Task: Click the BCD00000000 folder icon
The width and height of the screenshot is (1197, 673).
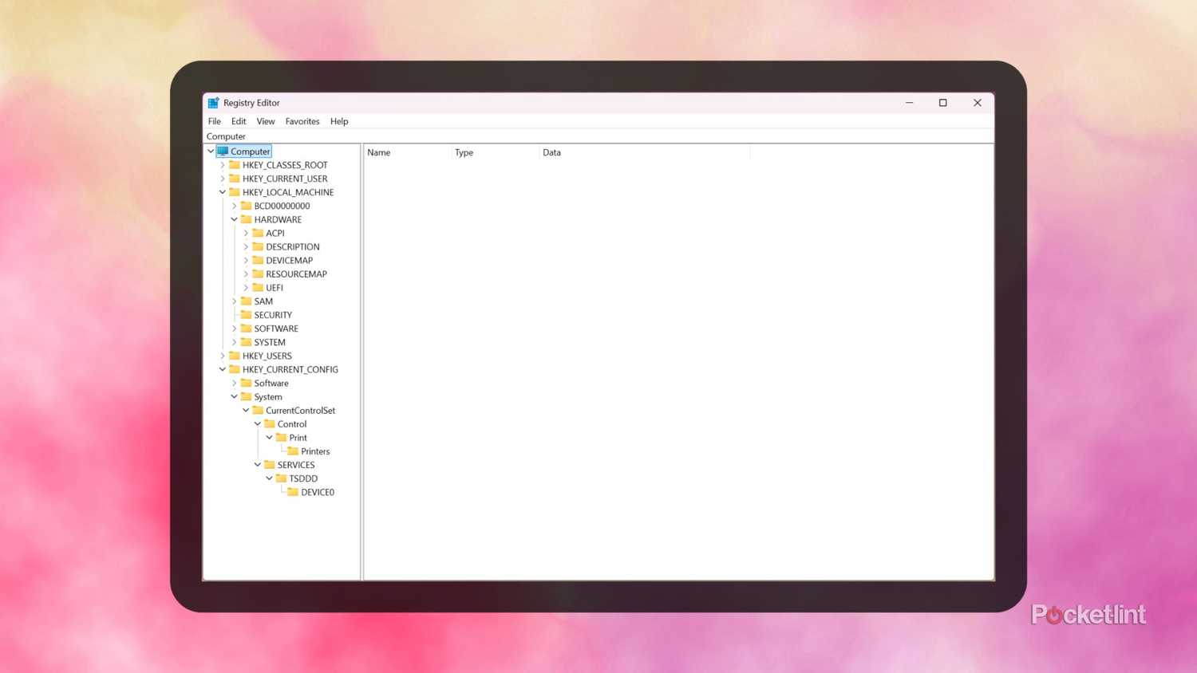Action: click(246, 205)
